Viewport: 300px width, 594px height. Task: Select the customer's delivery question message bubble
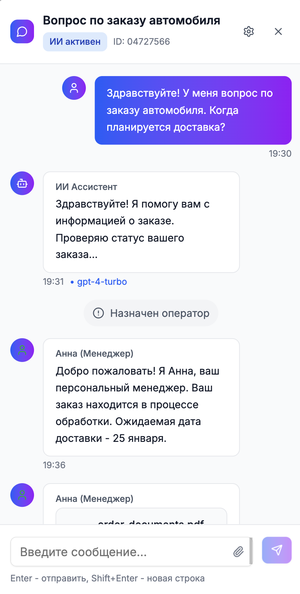click(x=193, y=110)
